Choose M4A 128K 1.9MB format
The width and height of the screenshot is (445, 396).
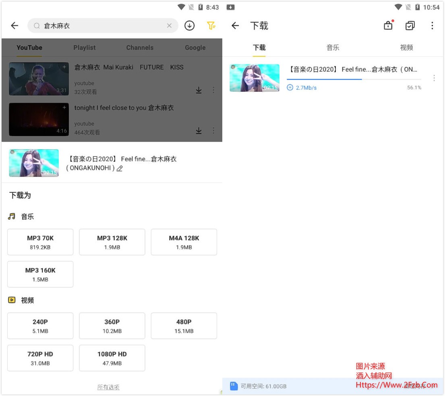(x=184, y=242)
